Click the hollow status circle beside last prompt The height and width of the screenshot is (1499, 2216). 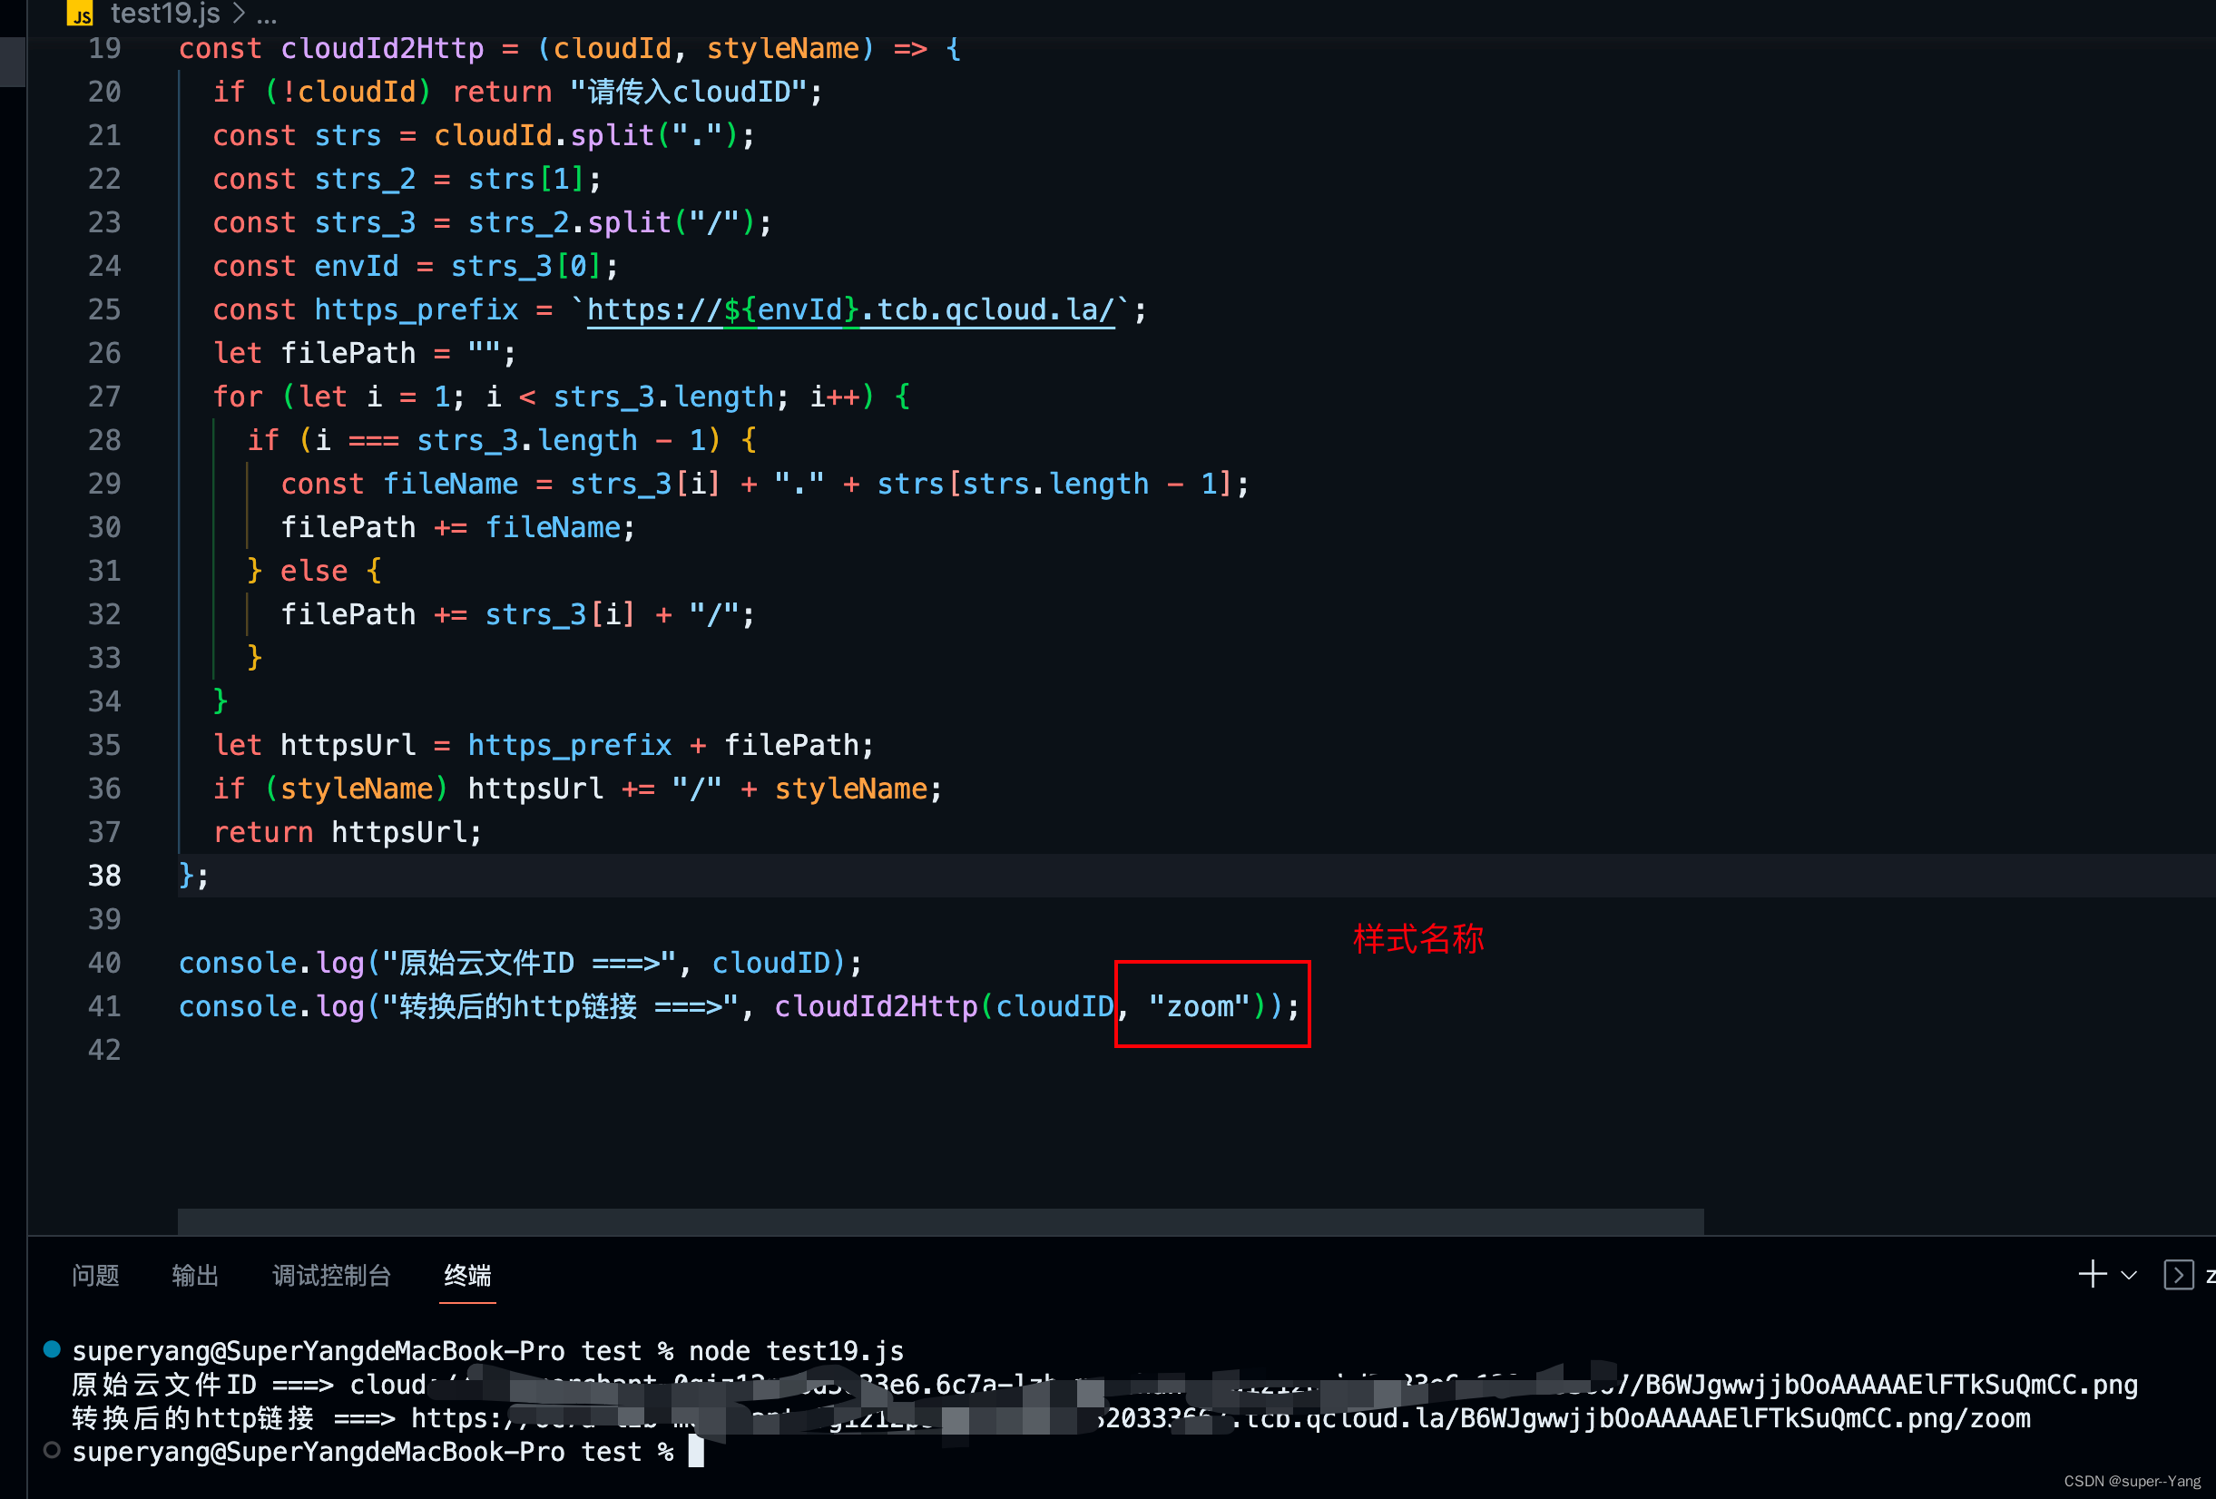point(53,1450)
